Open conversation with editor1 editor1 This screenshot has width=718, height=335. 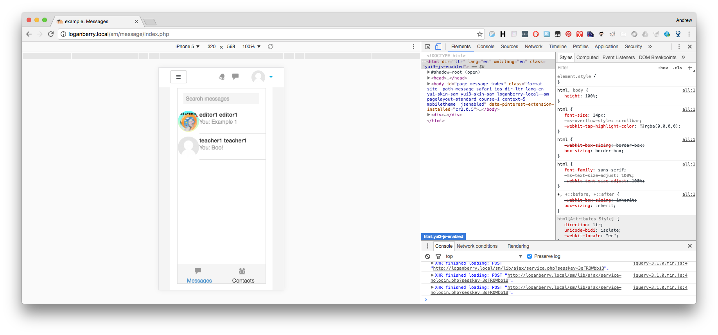pyautogui.click(x=222, y=121)
